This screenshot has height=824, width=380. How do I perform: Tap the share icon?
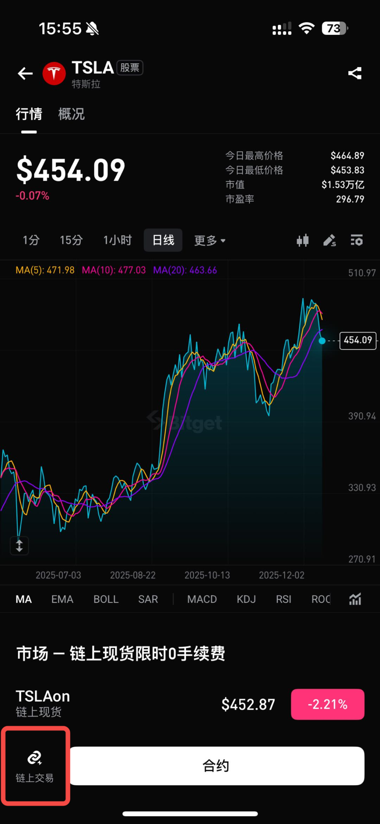355,74
